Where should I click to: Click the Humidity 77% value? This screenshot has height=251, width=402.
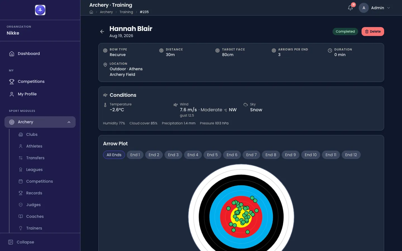pos(114,123)
